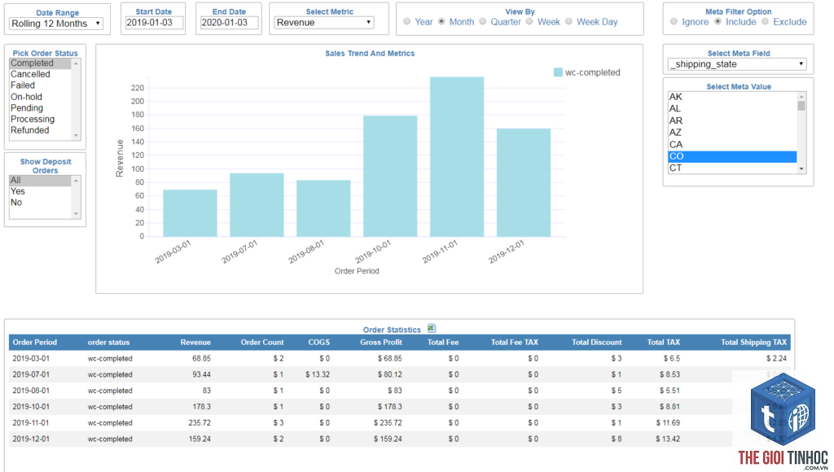Click gross profit value $ 159.24
The image size is (834, 472).
click(388, 439)
